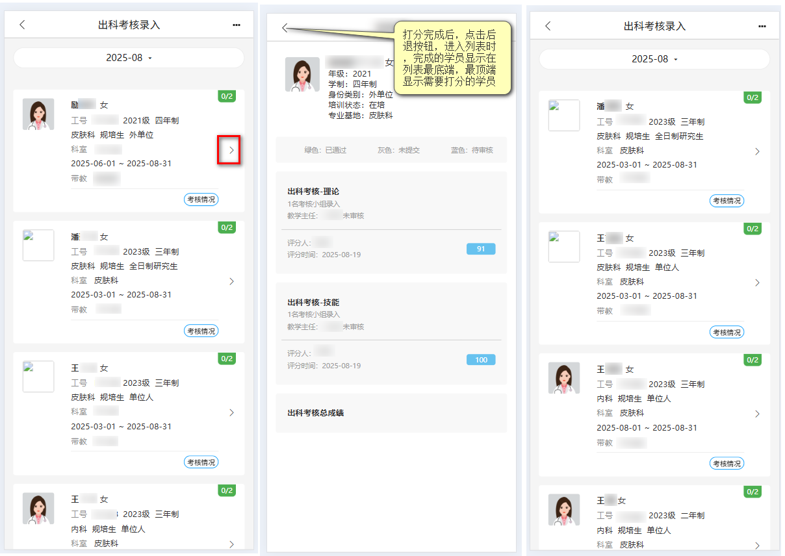
Task: Click 考核情况 on right panel 王 皮肤科 card
Action: click(727, 332)
